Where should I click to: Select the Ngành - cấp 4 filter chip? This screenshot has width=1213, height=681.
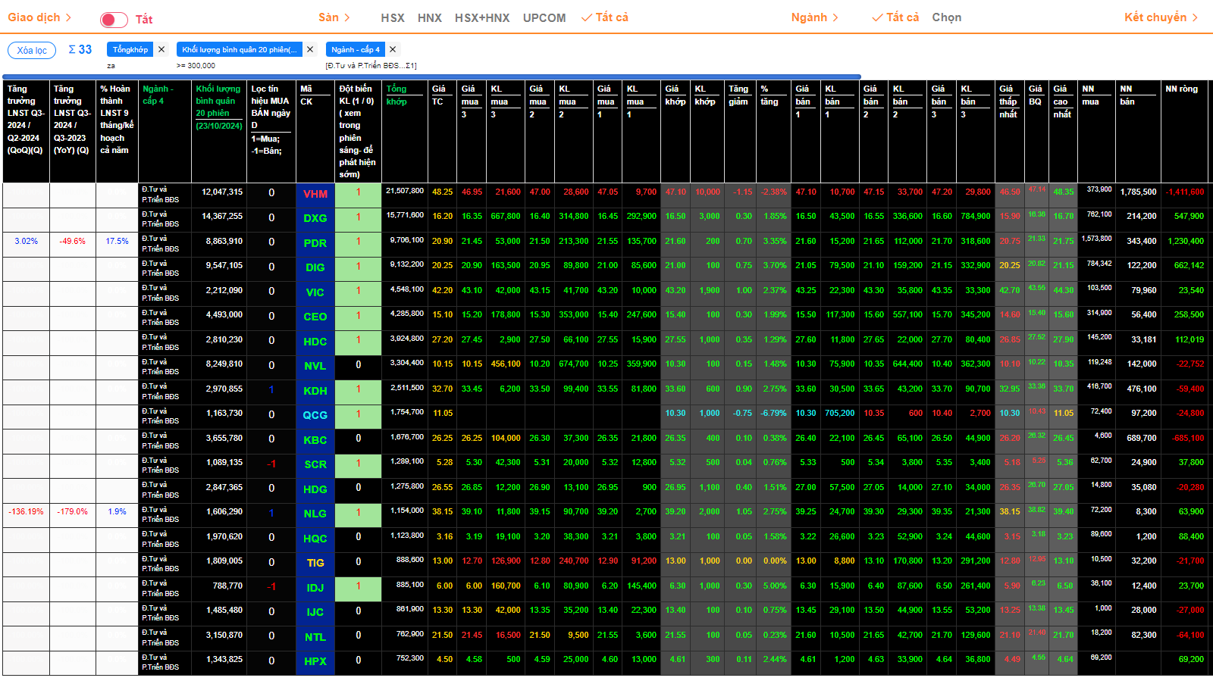(x=356, y=49)
